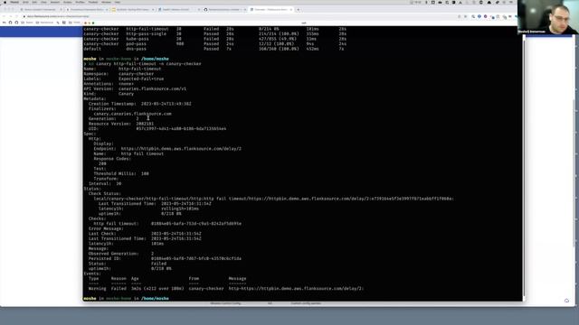Click the Interval 30 line

click(105, 183)
